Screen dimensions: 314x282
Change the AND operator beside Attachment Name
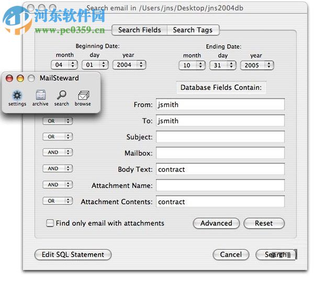click(58, 185)
